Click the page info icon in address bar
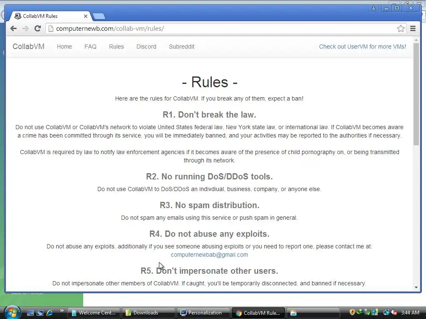 coord(51,29)
